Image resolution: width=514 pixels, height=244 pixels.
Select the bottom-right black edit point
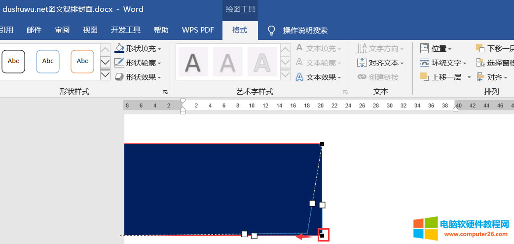pos(322,236)
